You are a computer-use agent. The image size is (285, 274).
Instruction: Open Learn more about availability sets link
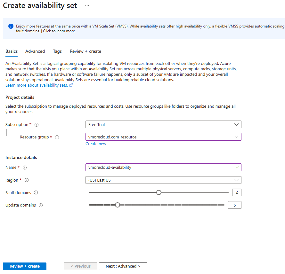coord(37,85)
